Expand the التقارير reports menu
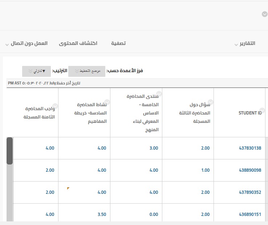268x225 pixels. coord(244,43)
